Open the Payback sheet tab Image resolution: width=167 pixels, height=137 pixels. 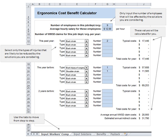(x=115, y=134)
